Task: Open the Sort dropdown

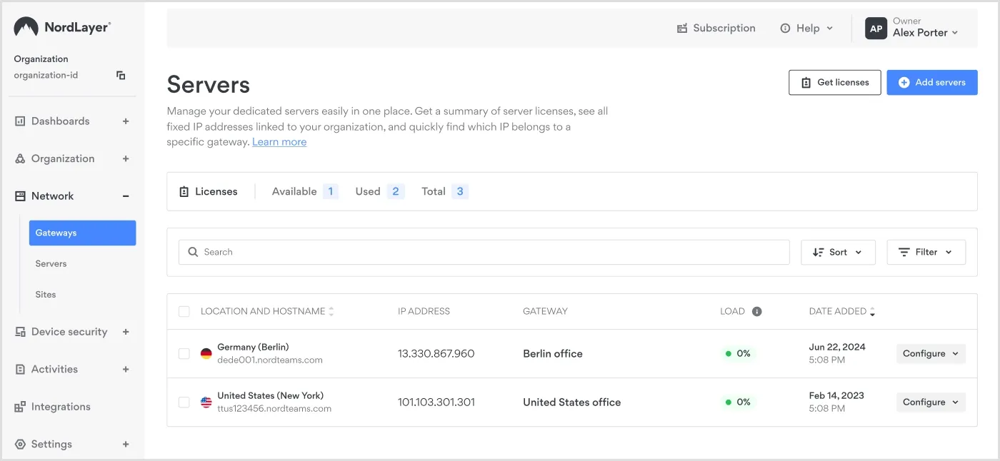Action: tap(838, 251)
